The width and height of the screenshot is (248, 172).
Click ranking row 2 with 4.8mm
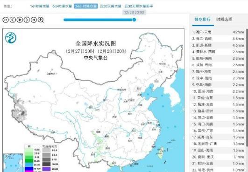[x=218, y=39]
